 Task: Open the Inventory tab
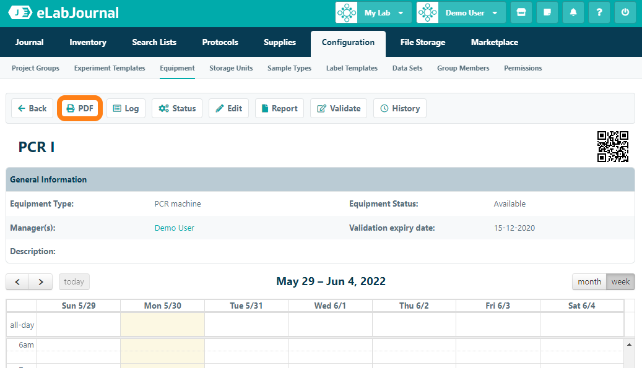(88, 42)
